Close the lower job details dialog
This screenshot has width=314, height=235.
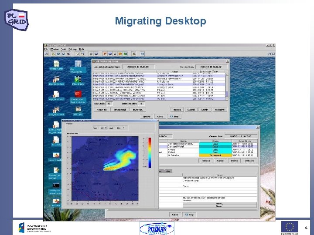pyautogui.click(x=258, y=127)
